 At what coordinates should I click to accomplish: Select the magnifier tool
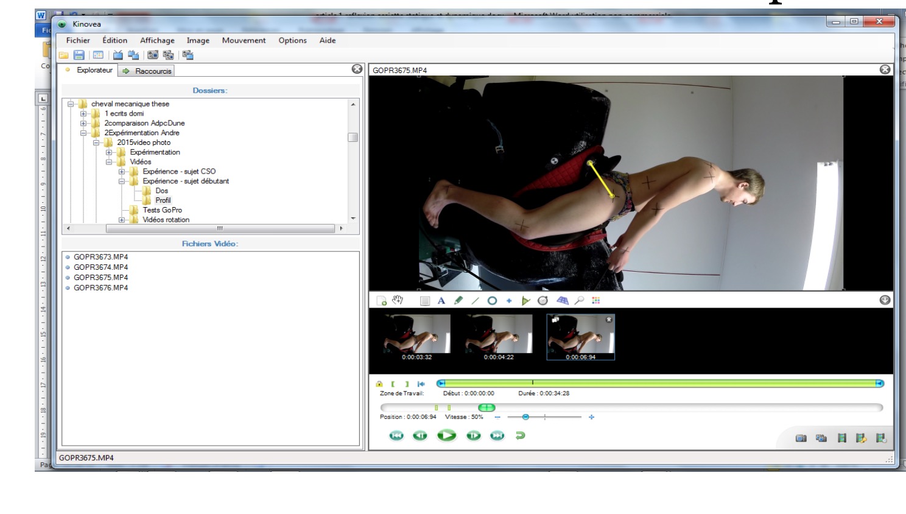579,301
